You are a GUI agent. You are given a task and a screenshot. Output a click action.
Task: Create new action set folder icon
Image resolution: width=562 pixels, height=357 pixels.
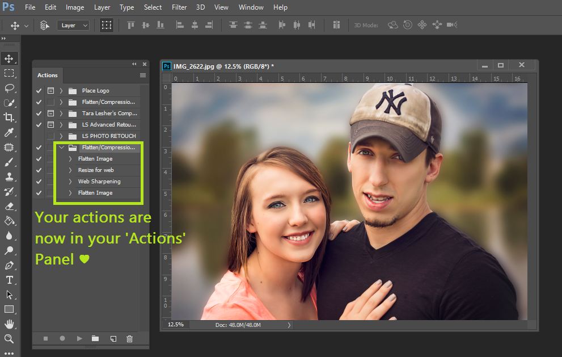pos(95,339)
